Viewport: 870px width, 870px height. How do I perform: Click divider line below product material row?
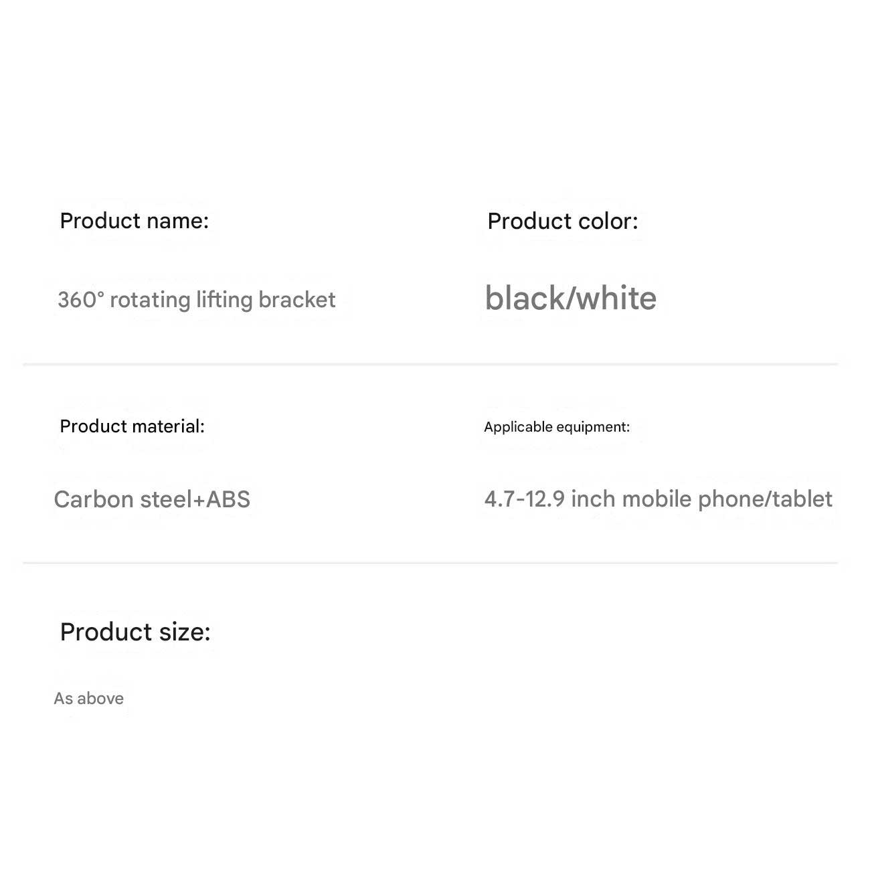[x=430, y=563]
